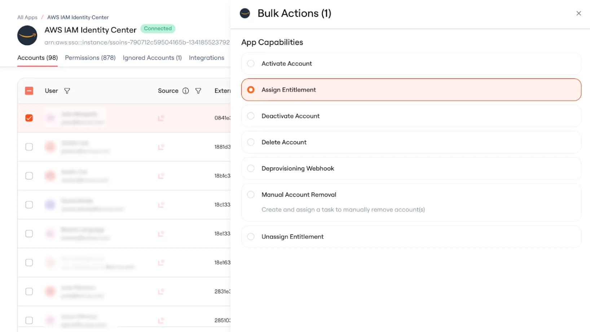Open Ignored Accounts (1) tab

coord(152,58)
